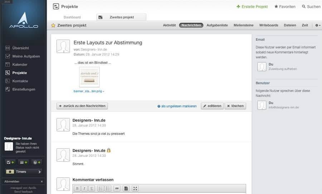
Task: Switch comment editor to fullscreen
Action: click(135, 188)
